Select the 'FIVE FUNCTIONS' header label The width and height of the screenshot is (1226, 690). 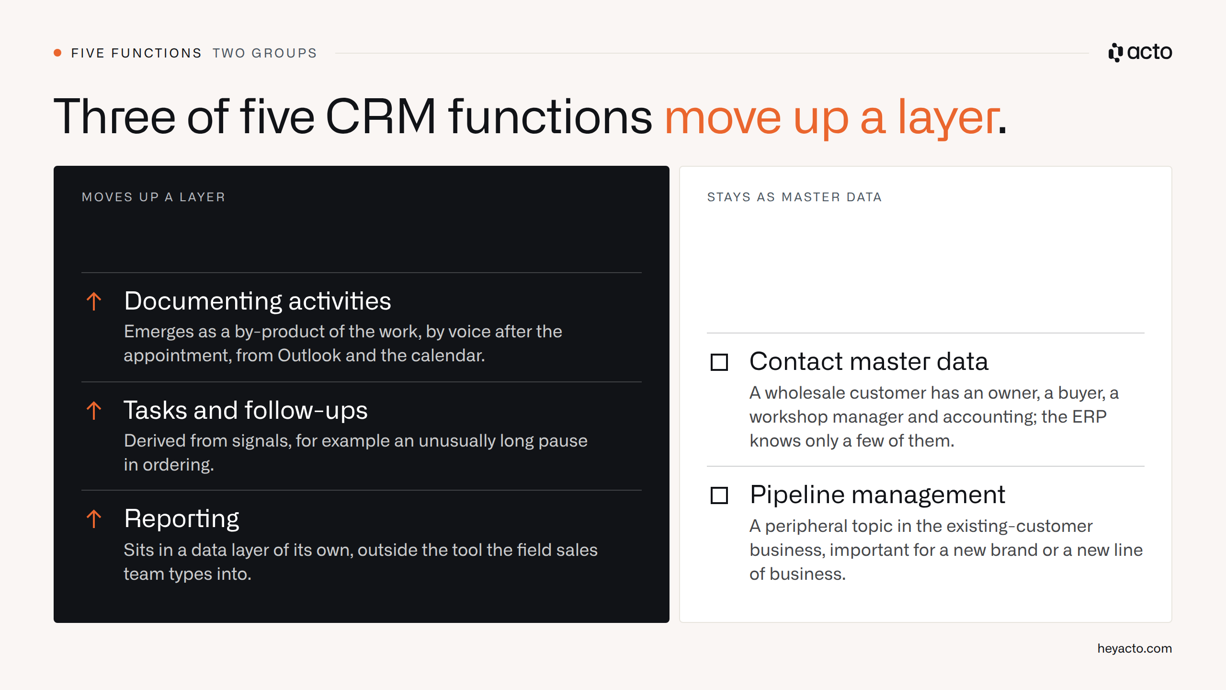(136, 53)
